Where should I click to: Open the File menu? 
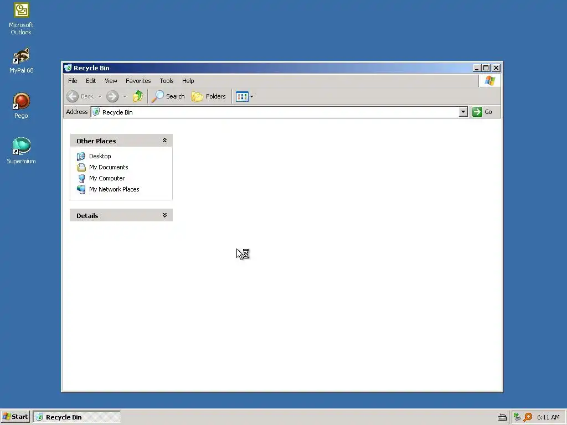(x=73, y=81)
